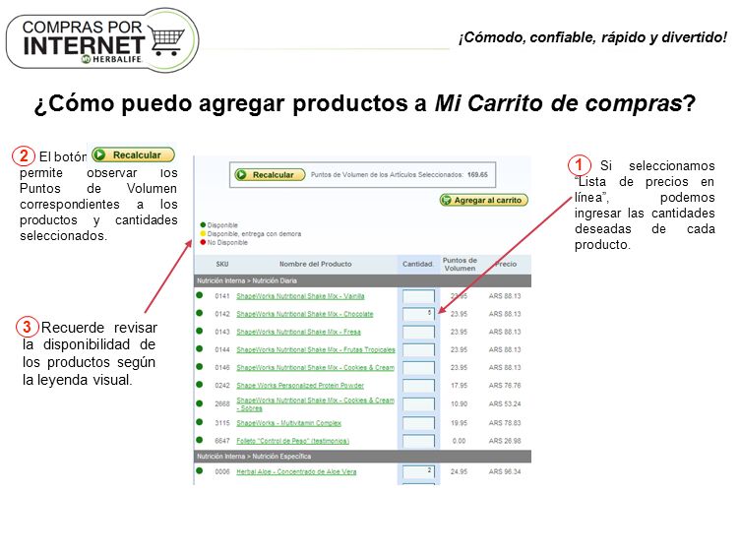Viewport: 740px width, 555px height.
Task: Click volume points 19.95 for Multivitamin Complex
Action: tap(459, 423)
